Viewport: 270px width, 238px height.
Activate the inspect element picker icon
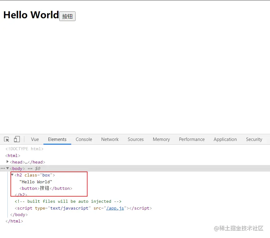(6, 139)
